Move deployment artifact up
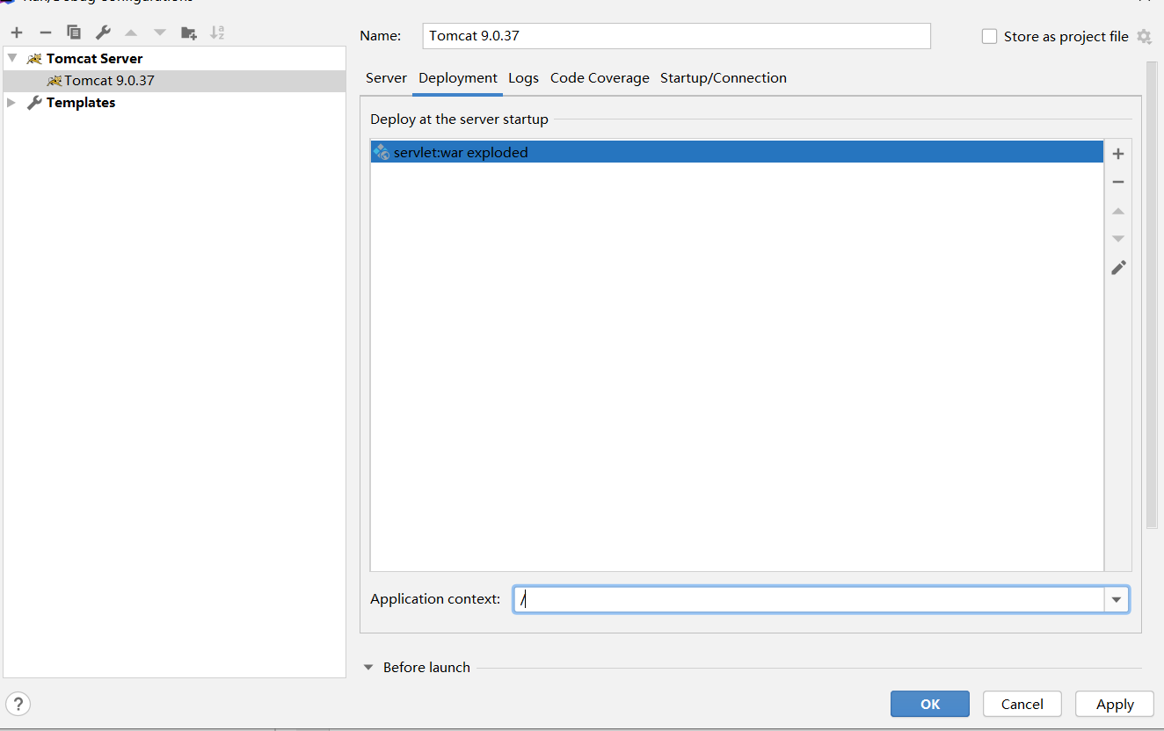Viewport: 1164px width, 731px height. pos(1118,211)
